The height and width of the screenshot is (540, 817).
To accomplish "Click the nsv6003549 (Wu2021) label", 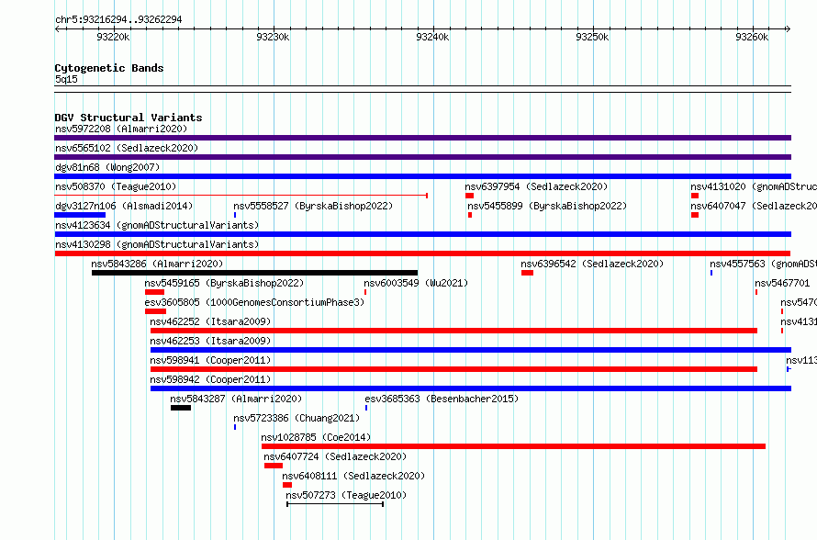I will (416, 283).
